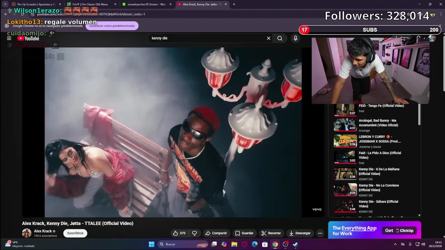
Task: Click the Get ClickUp ad button
Action: click(x=399, y=231)
